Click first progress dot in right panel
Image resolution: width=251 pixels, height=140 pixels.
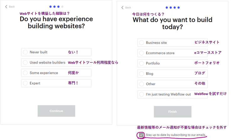167,7
